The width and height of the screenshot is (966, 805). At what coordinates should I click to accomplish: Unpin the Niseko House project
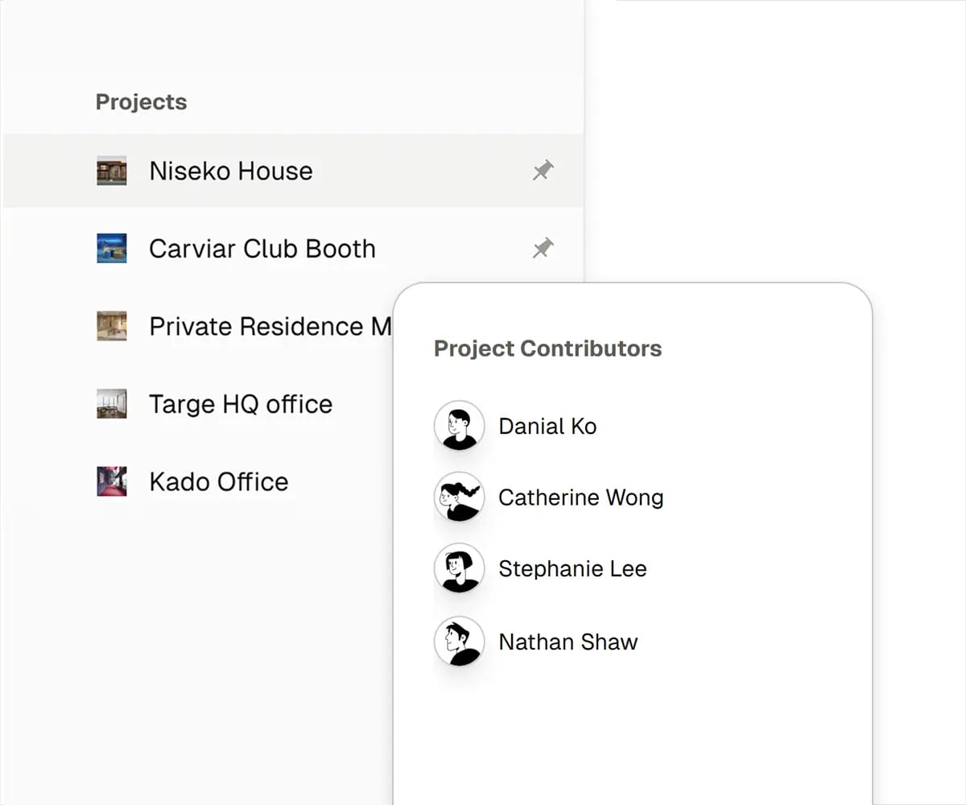coord(542,170)
